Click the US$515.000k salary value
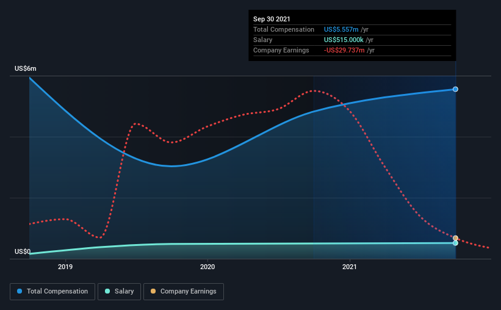 pyautogui.click(x=344, y=40)
